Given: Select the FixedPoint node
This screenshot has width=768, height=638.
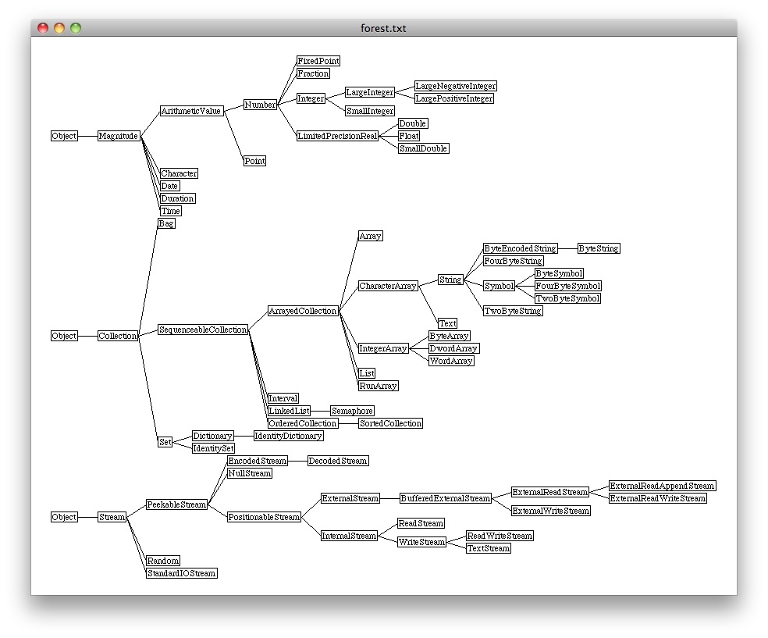Looking at the screenshot, I should point(318,61).
